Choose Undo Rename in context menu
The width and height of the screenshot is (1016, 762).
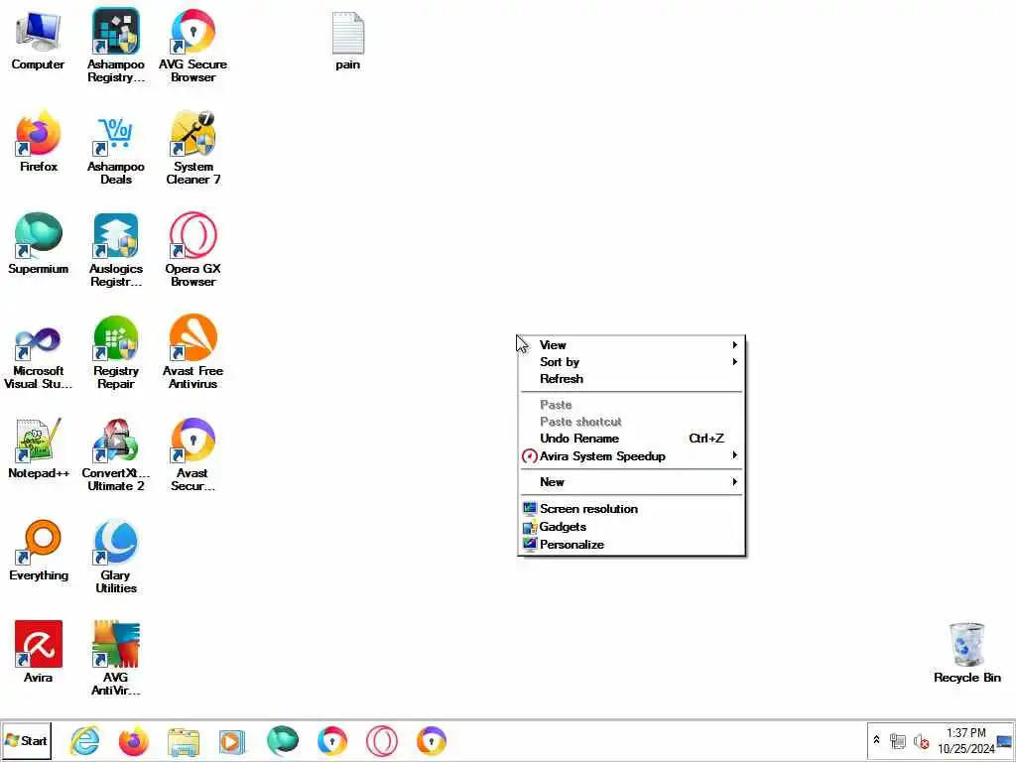632,439
